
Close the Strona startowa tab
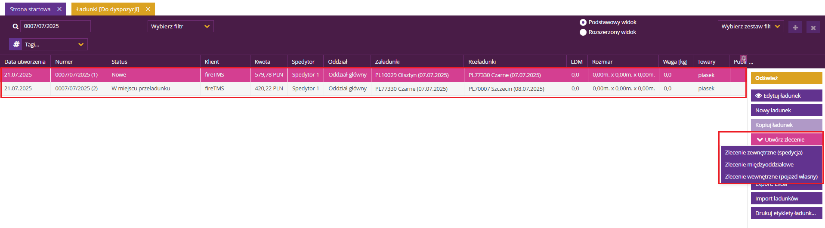click(x=59, y=9)
